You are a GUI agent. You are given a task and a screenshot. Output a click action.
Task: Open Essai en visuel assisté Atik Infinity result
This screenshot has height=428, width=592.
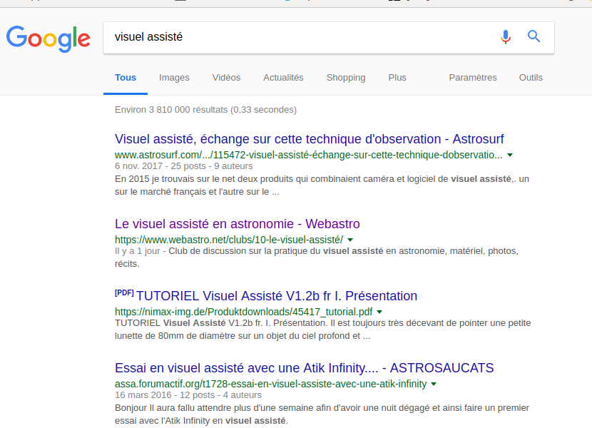(305, 368)
